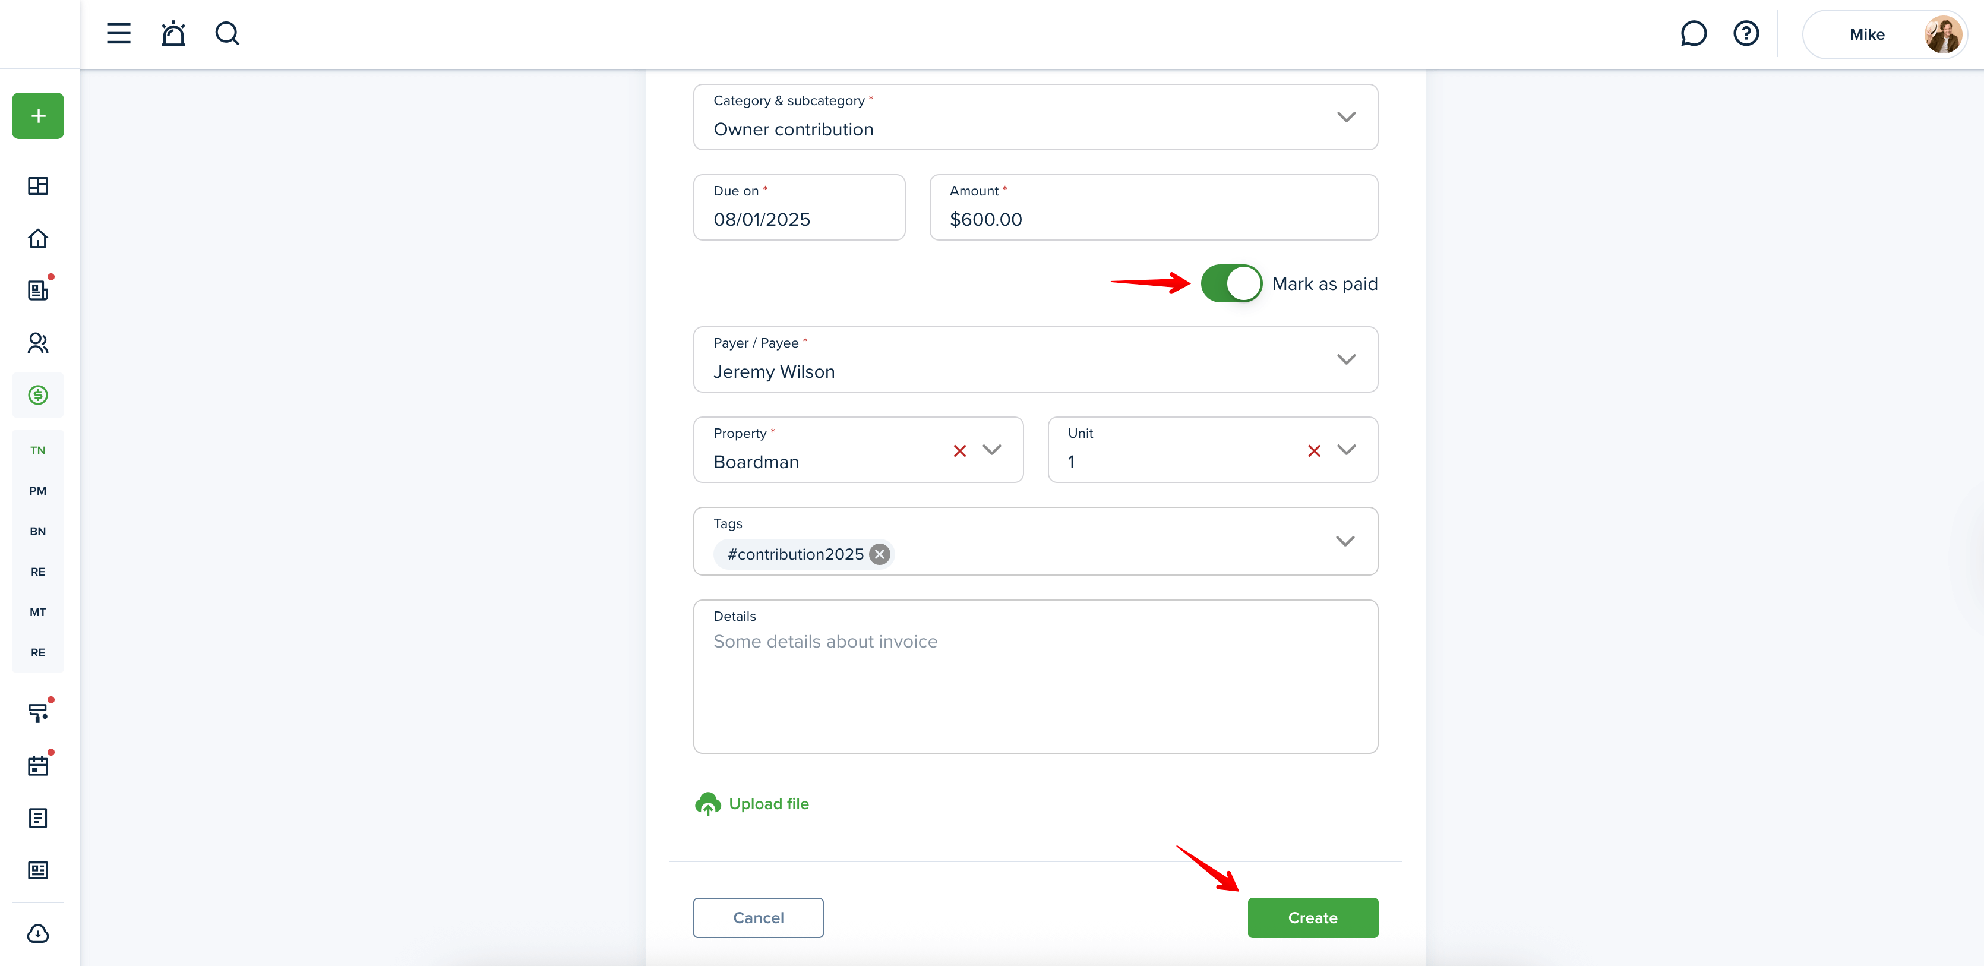
Task: Open the document lines icon in sidebar
Action: 38,818
